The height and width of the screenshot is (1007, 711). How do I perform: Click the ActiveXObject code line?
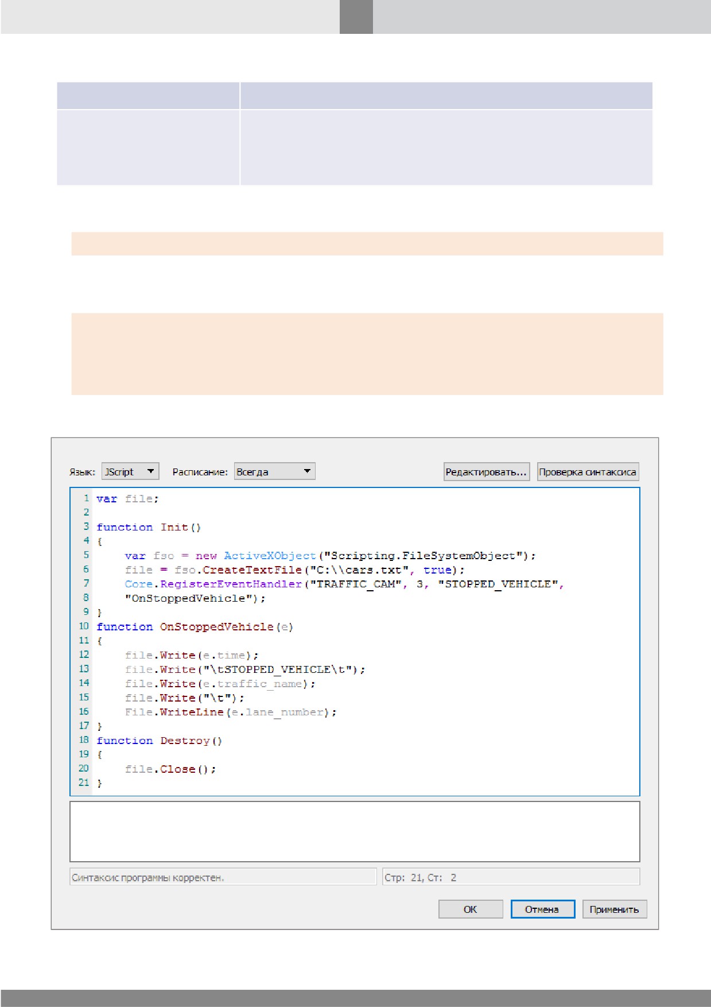[x=330, y=556]
